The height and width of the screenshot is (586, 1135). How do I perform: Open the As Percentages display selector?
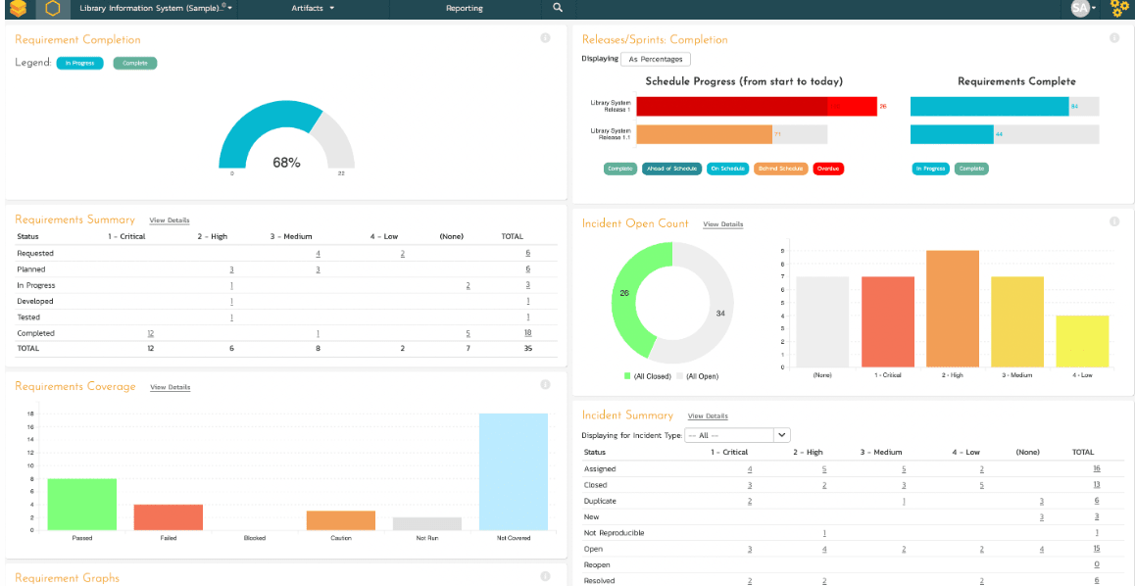[x=656, y=60]
